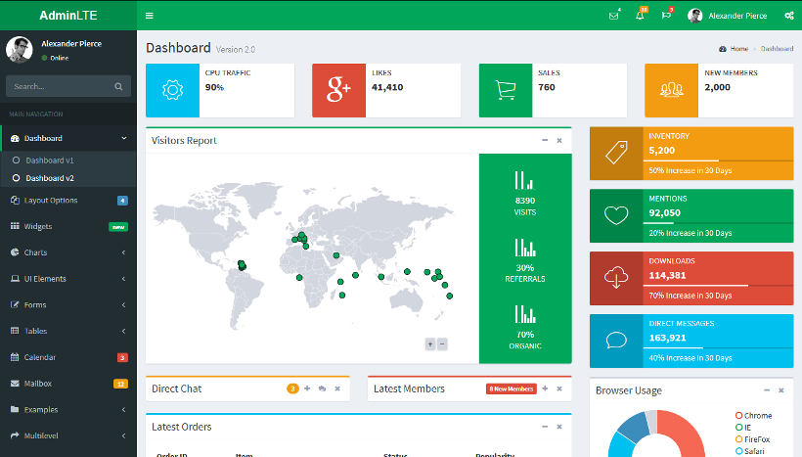Viewport: 802px width, 457px height.
Task: Open the control sidebar gears icon
Action: pos(788,16)
